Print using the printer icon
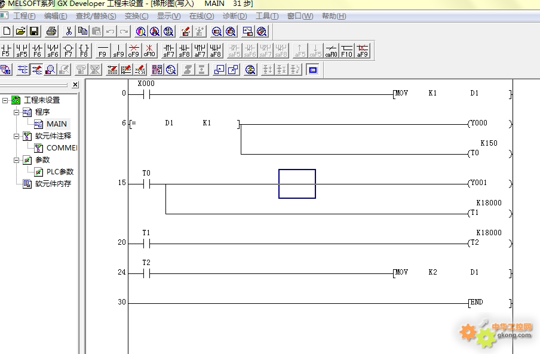Image resolution: width=540 pixels, height=354 pixels. 51,32
